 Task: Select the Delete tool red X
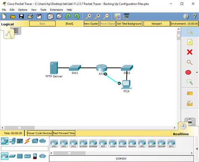pos(190,52)
